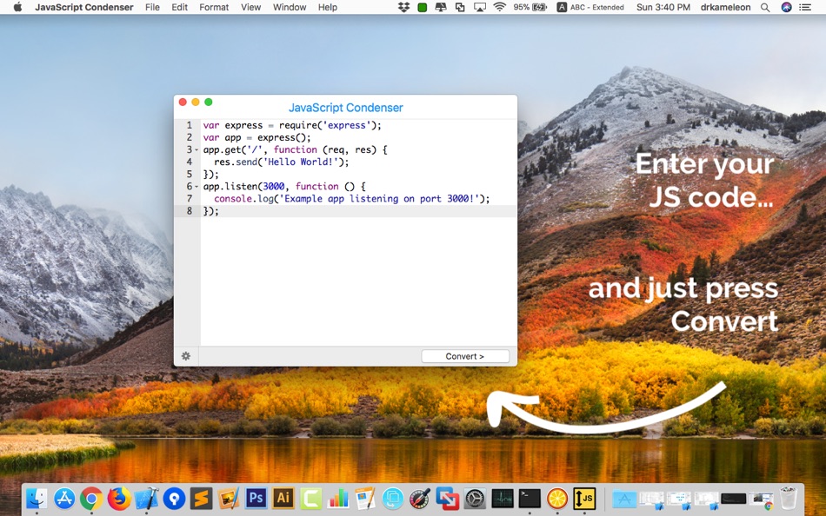826x516 pixels.
Task: Click the Convert > button
Action: pos(465,356)
